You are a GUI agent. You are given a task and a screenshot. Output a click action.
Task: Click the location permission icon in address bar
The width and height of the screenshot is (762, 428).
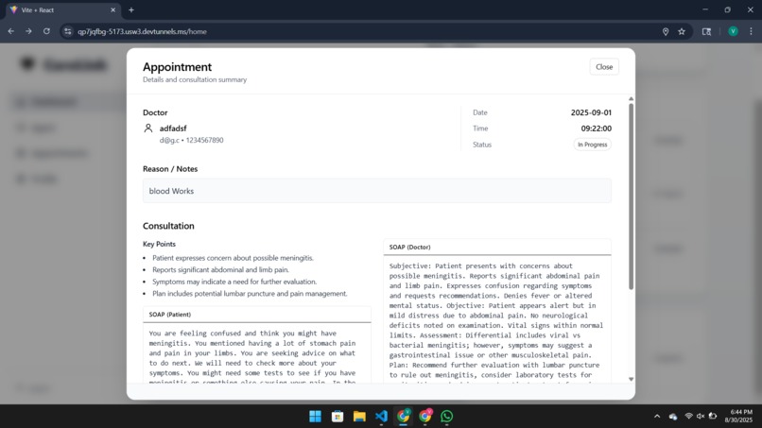tap(666, 31)
